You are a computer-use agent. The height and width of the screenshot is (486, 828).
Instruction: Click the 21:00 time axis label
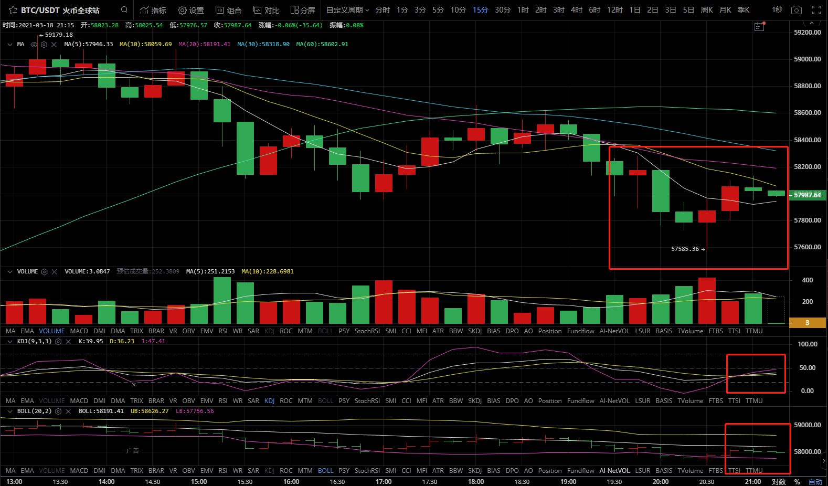tap(753, 482)
